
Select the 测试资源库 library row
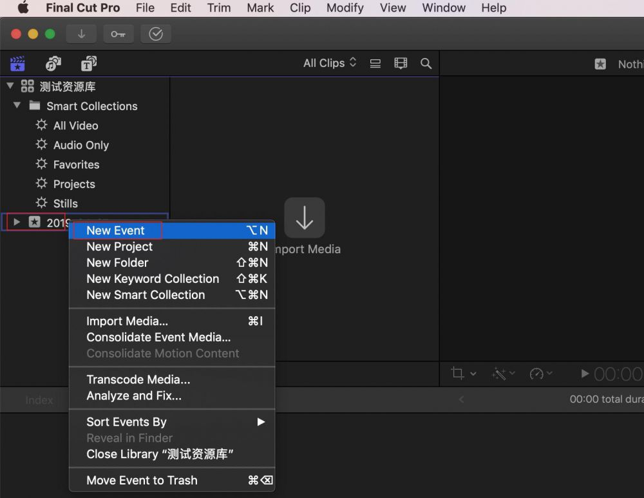click(84, 86)
